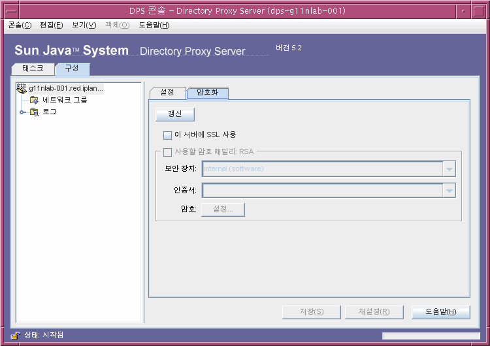Image resolution: width=490 pixels, height=346 pixels.
Task: Click the 인증서: label
Action: [185, 190]
